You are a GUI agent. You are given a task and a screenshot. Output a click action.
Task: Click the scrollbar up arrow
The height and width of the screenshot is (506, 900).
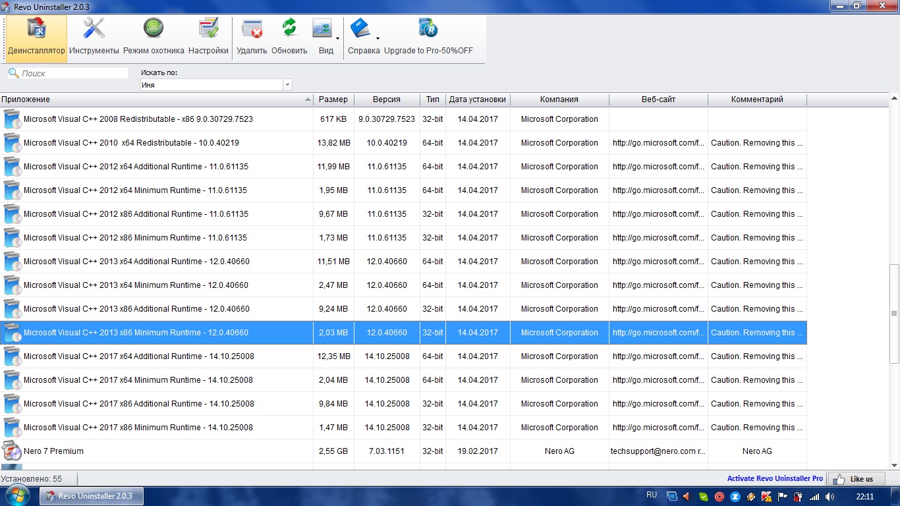(x=894, y=99)
